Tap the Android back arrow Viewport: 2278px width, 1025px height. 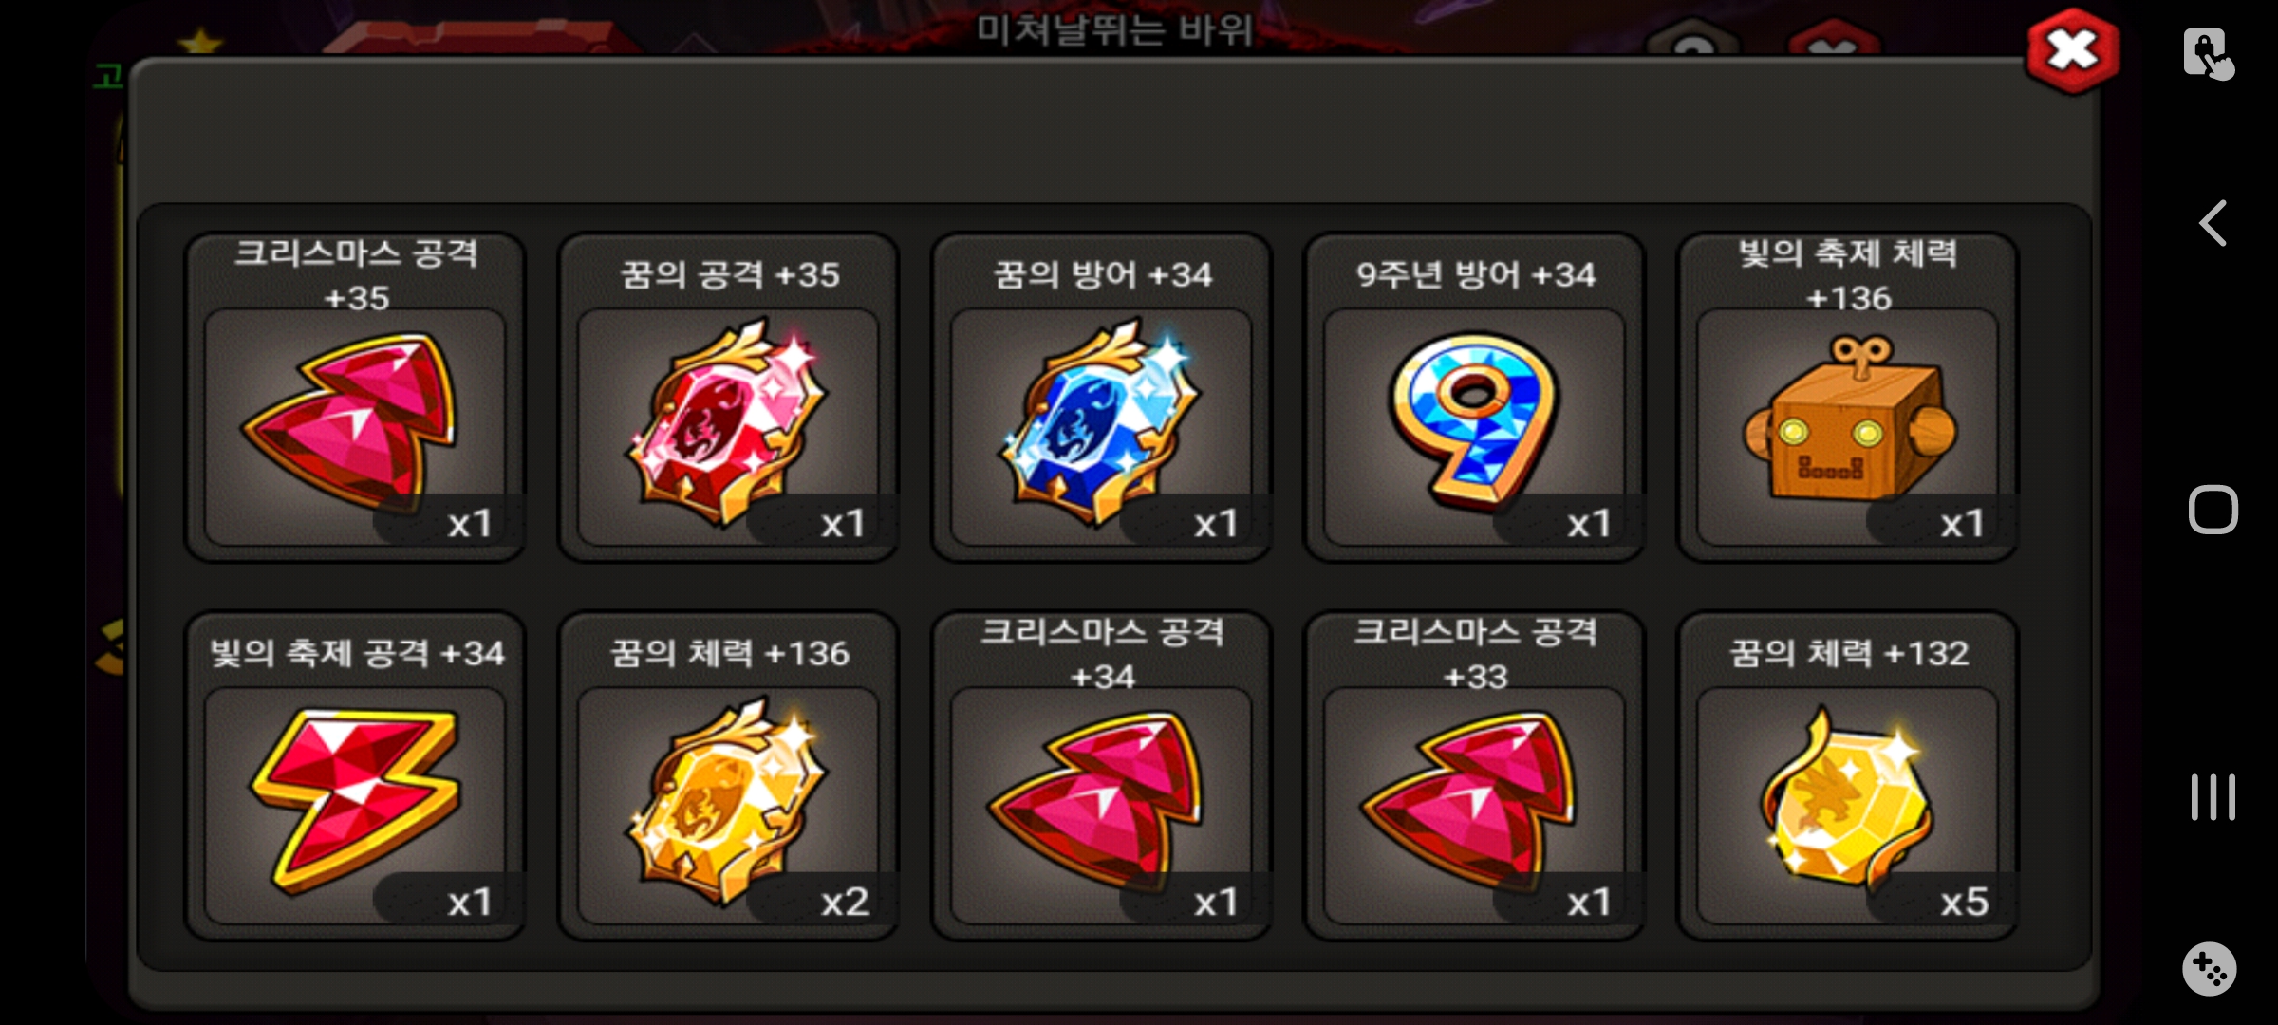pyautogui.click(x=2213, y=224)
